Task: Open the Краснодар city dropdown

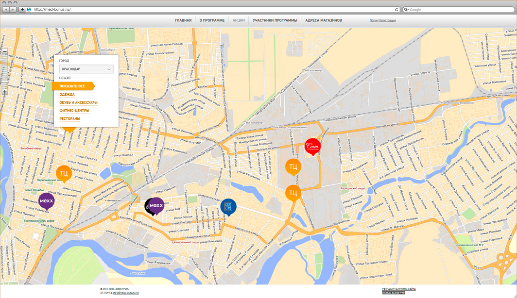Action: click(x=86, y=69)
